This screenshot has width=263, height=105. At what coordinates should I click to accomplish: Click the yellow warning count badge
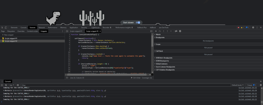[x=242, y=28]
